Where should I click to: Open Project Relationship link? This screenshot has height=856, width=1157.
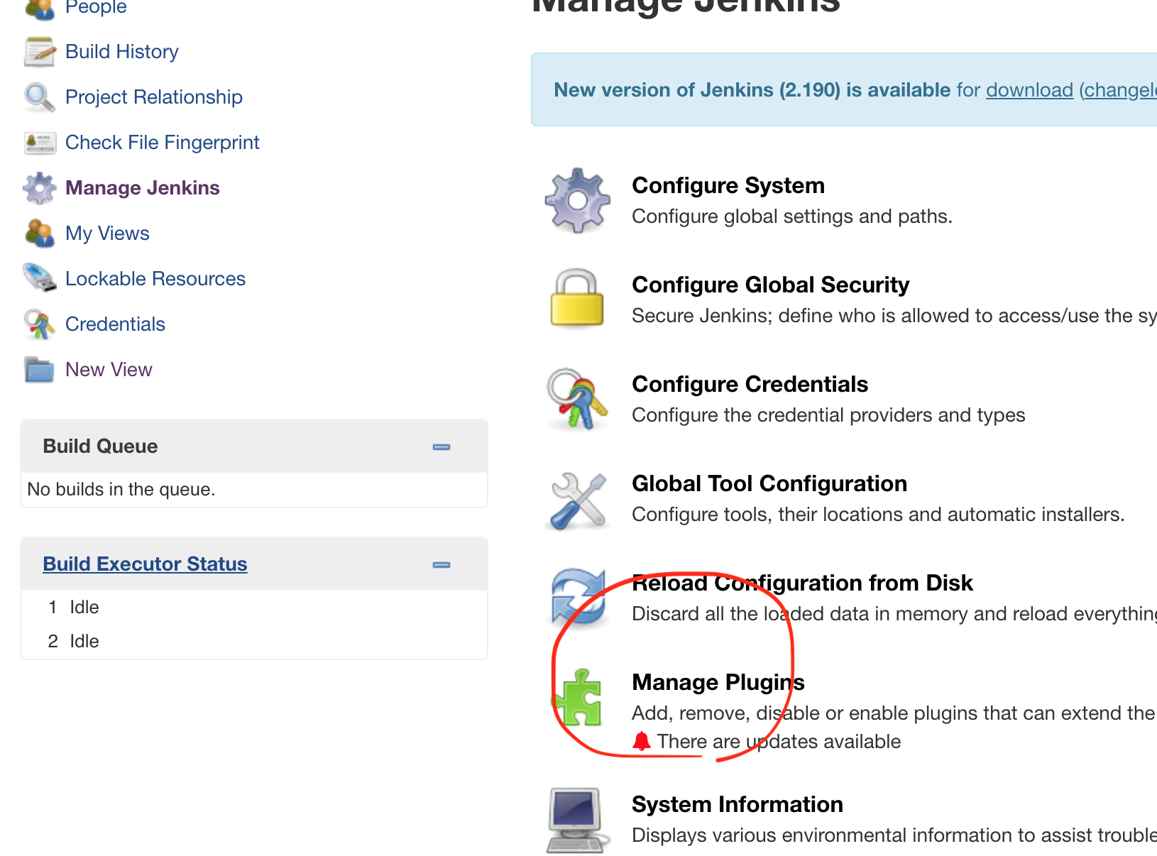pos(154,97)
